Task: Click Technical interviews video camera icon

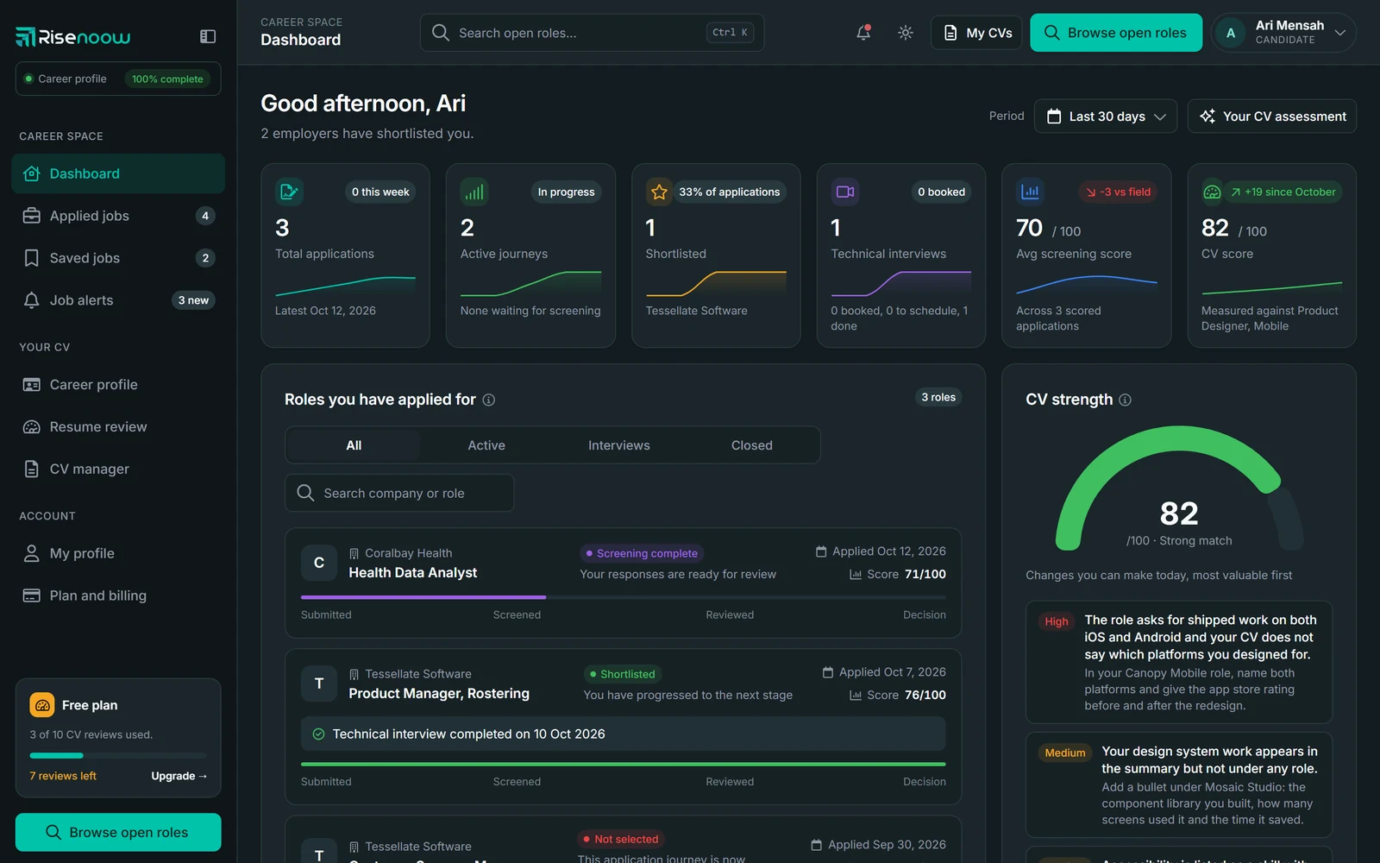Action: [x=845, y=192]
